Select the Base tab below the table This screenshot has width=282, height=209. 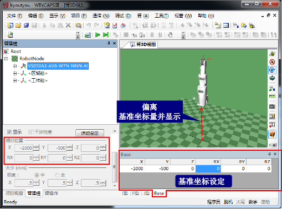[x=159, y=193]
